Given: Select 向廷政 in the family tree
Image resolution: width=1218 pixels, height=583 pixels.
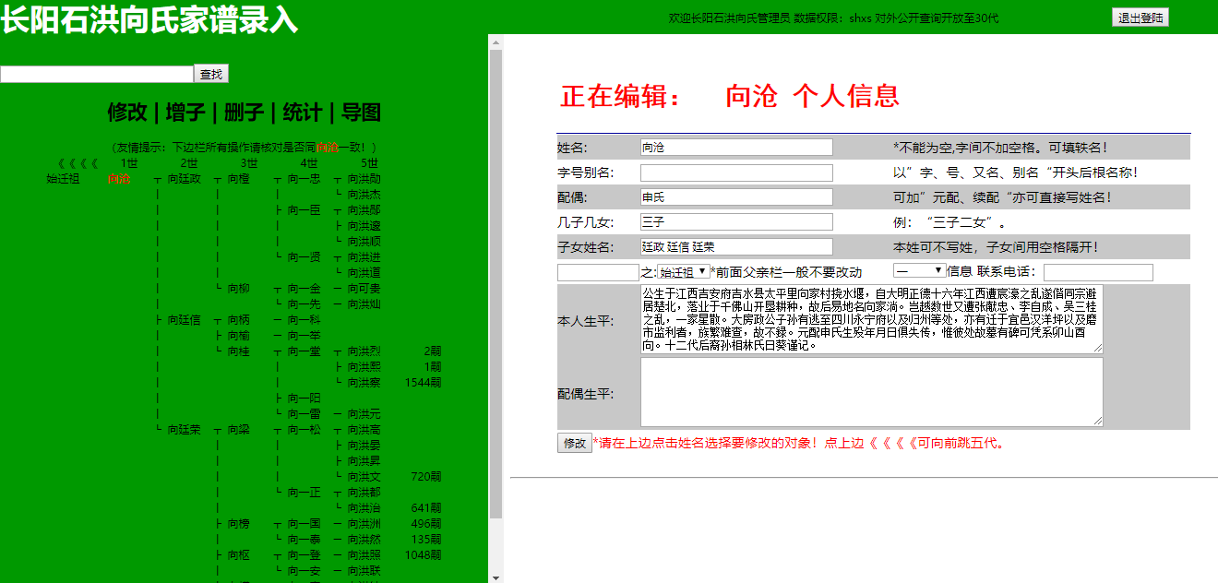Looking at the screenshot, I should tap(184, 179).
